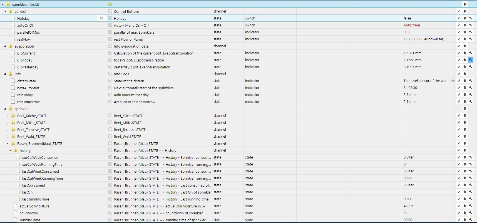Open wrench settings for curCalWeekConsumed
The height and width of the screenshot is (223, 477).
click(471, 157)
